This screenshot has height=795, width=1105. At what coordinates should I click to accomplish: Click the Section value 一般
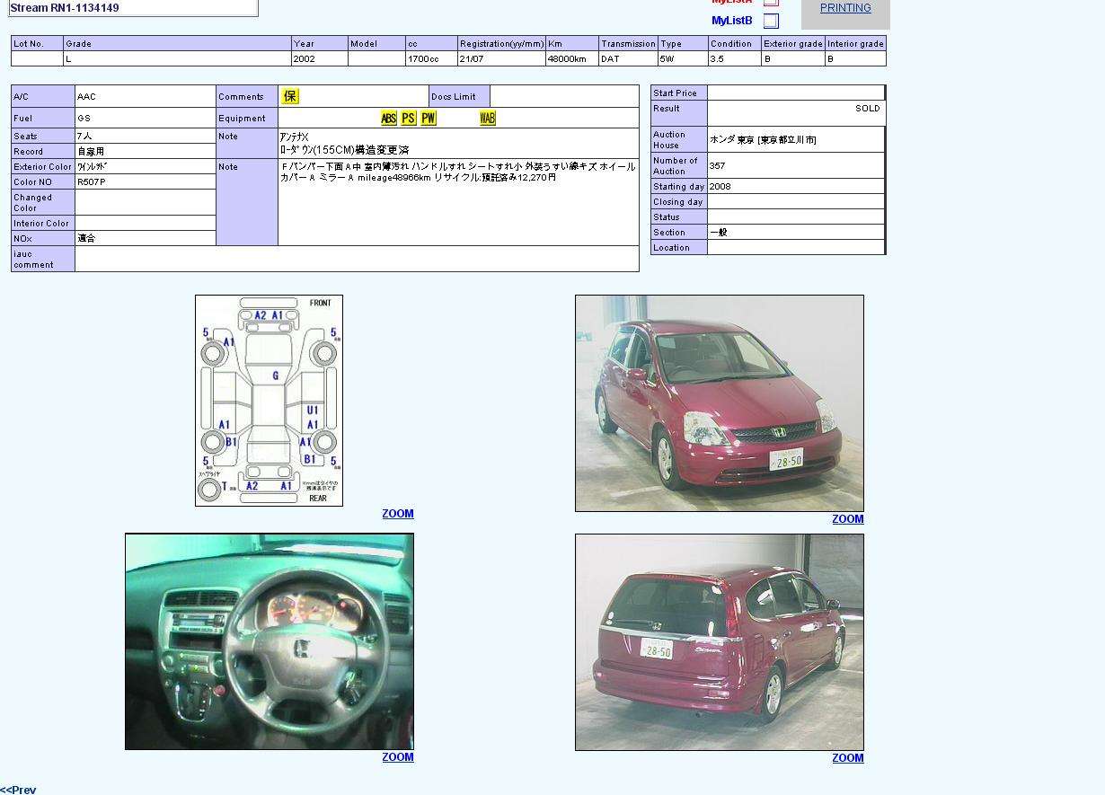[719, 233]
